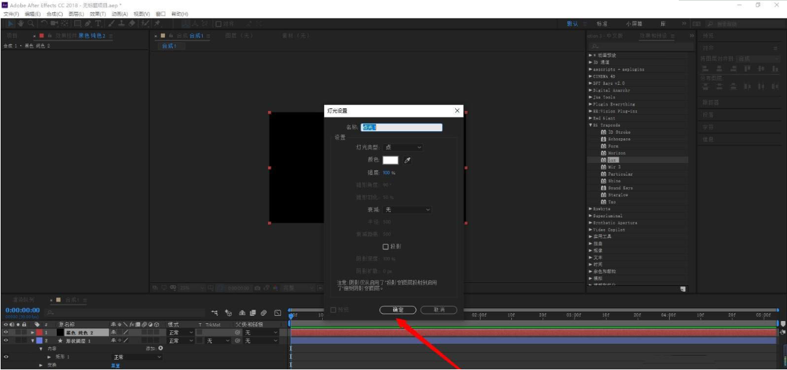
Task: Switch to the 小屏幕 workspace
Action: click(633, 23)
